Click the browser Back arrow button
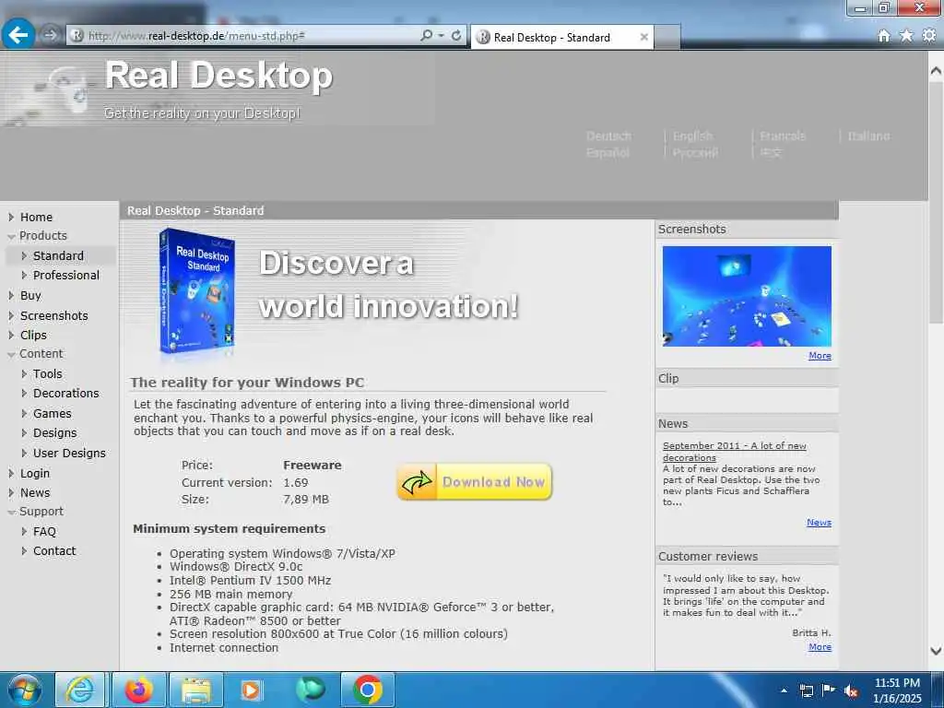 [18, 34]
